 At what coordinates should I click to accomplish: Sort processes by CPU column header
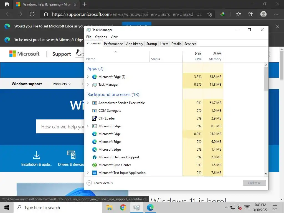coord(193,57)
